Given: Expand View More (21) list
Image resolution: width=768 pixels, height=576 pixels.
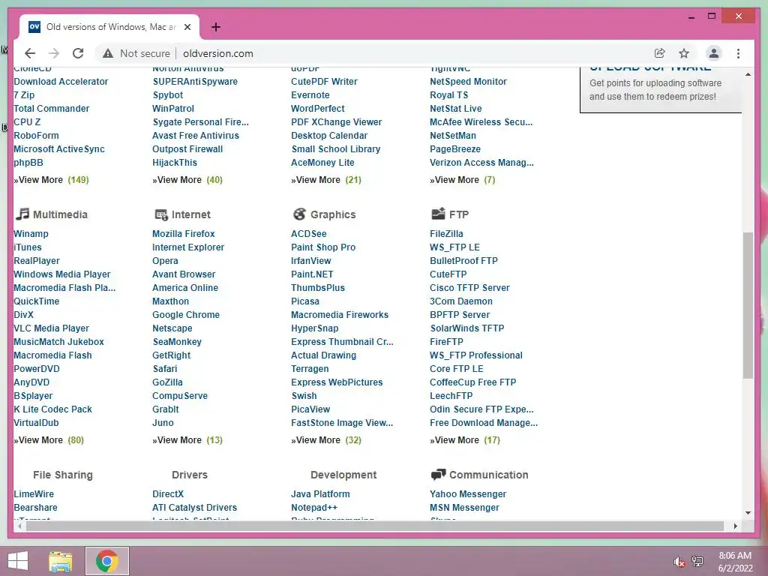Looking at the screenshot, I should pos(326,180).
